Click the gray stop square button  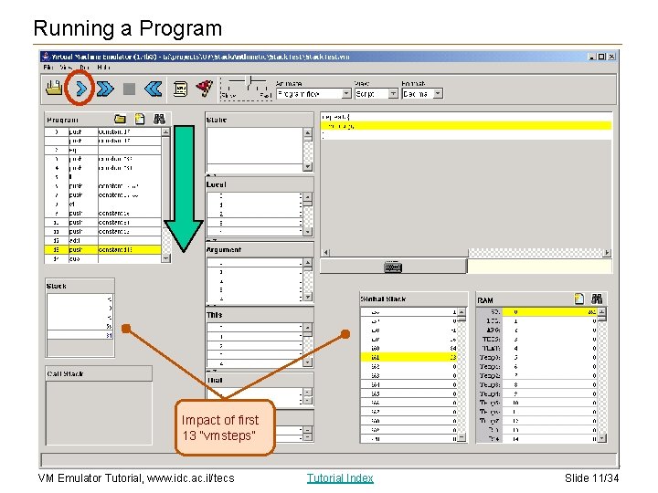click(x=129, y=89)
